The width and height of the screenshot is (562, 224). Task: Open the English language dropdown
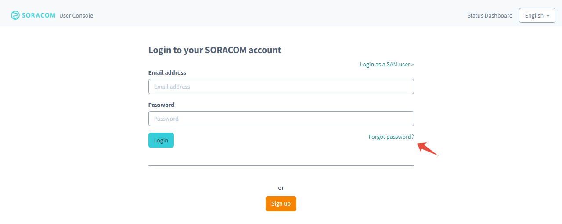click(537, 15)
